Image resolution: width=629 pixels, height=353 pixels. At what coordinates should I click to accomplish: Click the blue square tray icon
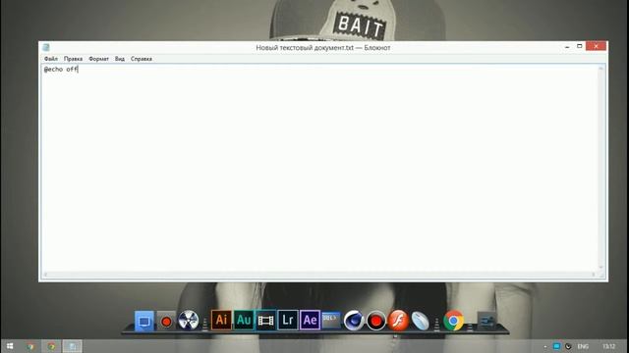[556, 346]
